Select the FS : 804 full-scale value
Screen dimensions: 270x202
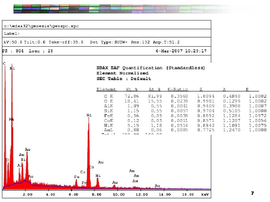[x=13, y=51]
